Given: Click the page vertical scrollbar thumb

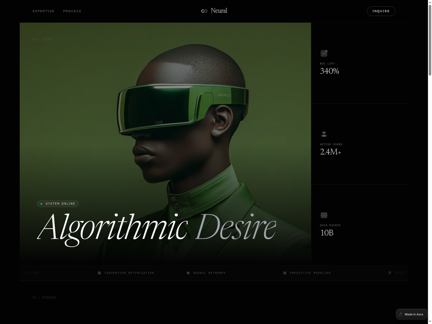Looking at the screenshot, I should click(x=430, y=39).
